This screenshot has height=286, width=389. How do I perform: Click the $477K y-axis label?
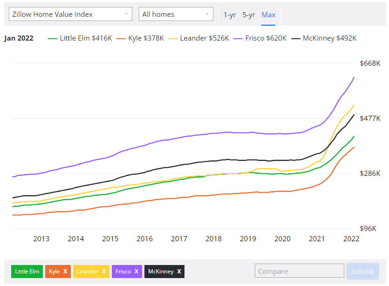click(370, 119)
